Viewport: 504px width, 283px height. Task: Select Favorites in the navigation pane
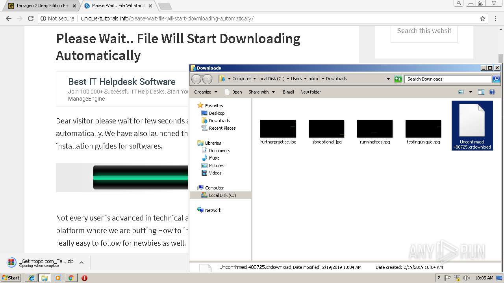point(214,106)
